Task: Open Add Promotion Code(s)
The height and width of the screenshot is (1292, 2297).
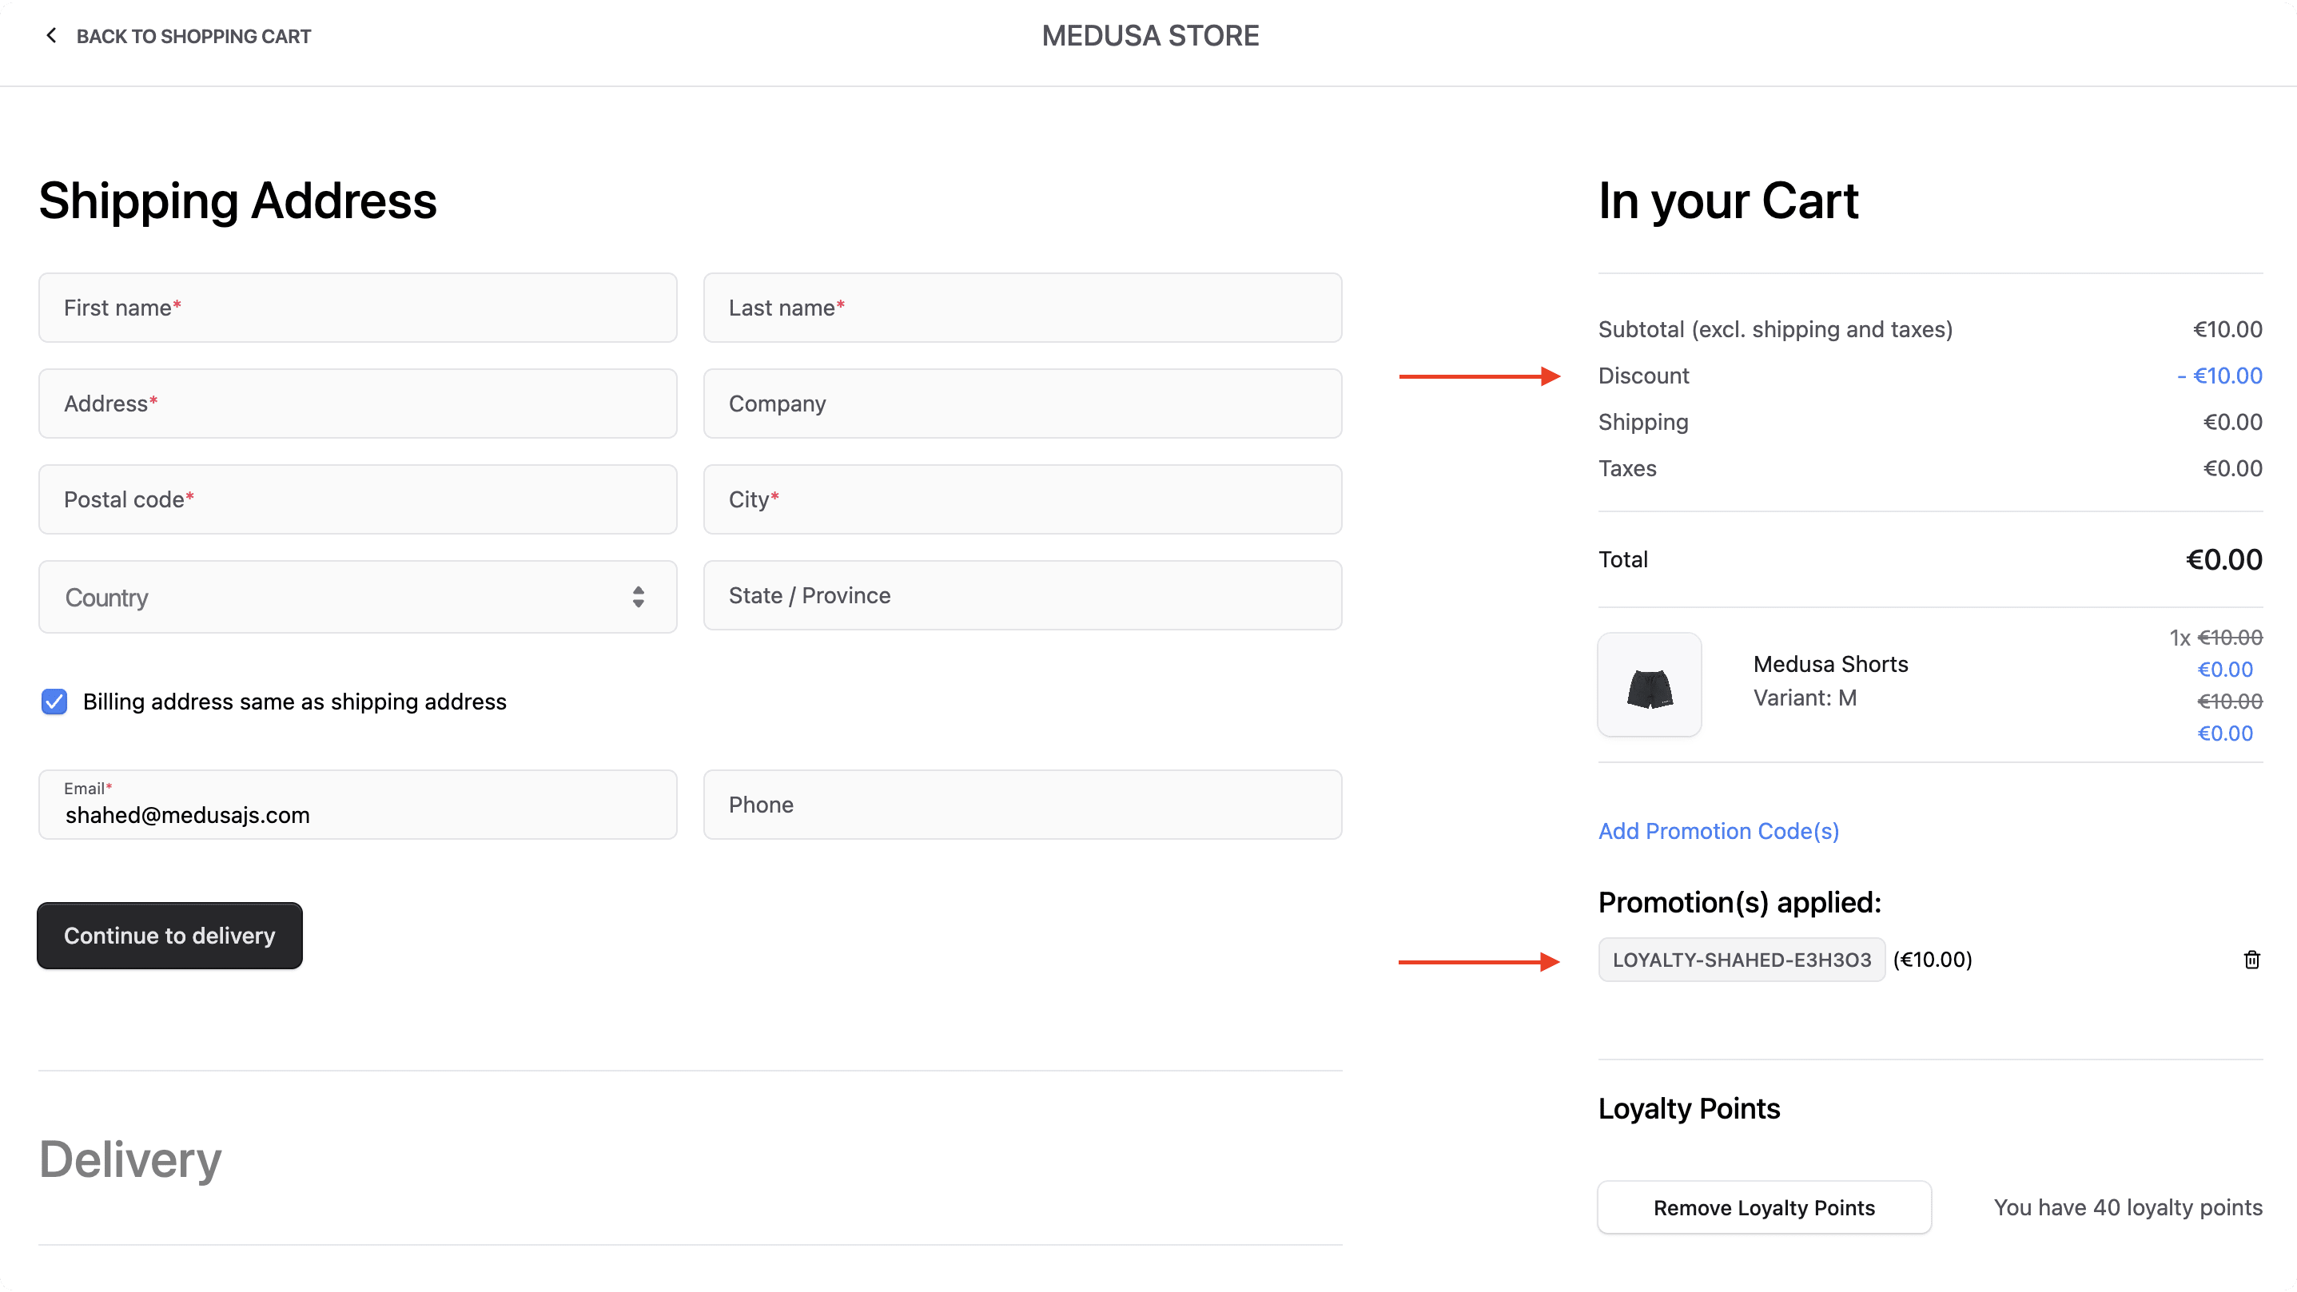Action: click(x=1718, y=830)
